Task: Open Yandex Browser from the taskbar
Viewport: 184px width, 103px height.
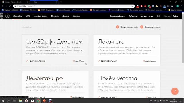Action: coord(26,100)
